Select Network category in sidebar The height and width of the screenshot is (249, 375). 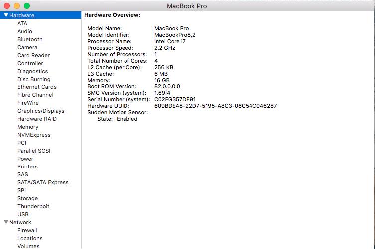coord(20,222)
